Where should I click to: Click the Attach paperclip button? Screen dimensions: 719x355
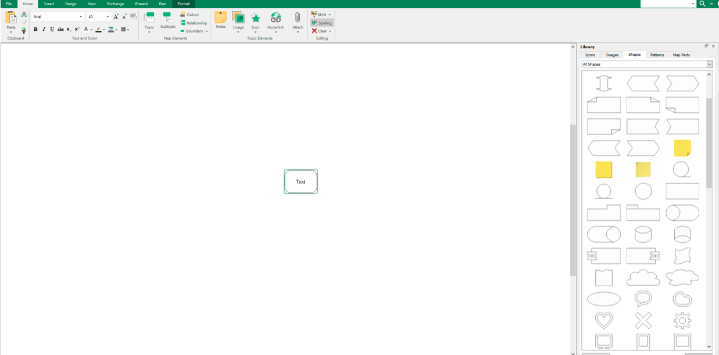298,21
